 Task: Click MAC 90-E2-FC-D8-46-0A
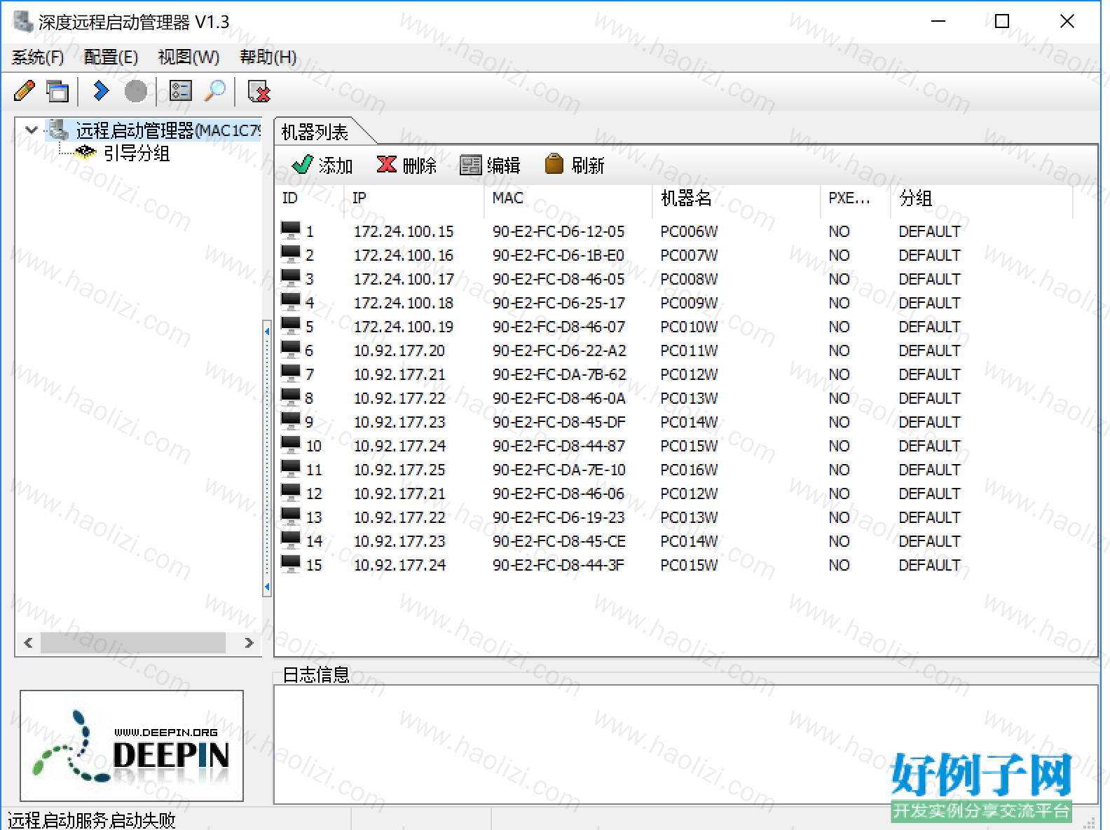(559, 398)
